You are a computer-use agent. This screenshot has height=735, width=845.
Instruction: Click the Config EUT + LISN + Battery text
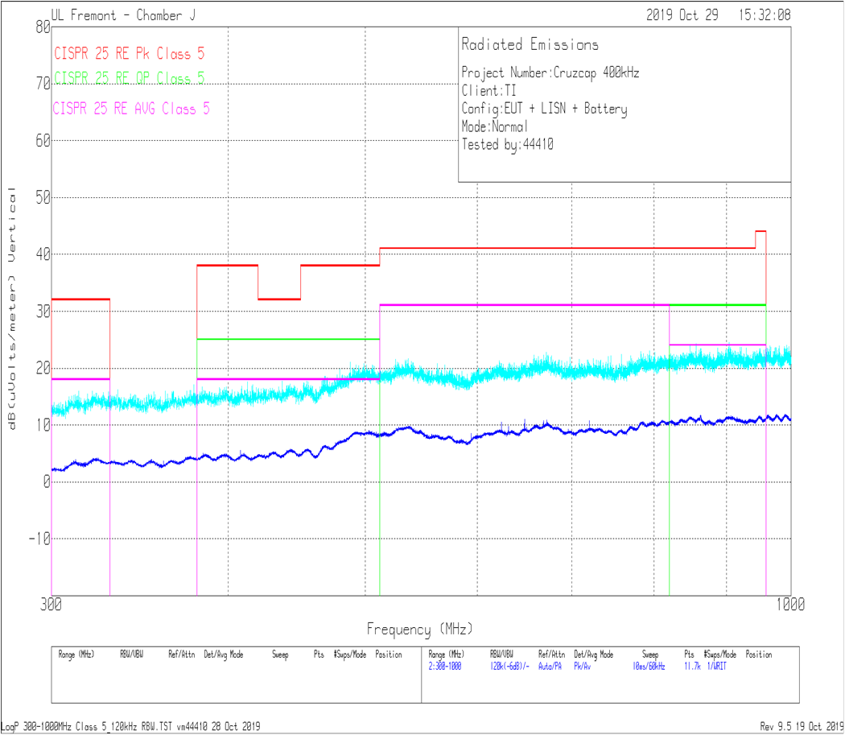[x=544, y=109]
